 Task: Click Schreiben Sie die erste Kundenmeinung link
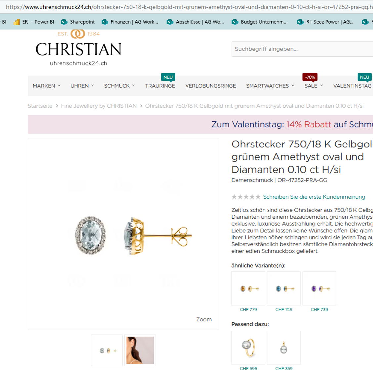click(314, 197)
